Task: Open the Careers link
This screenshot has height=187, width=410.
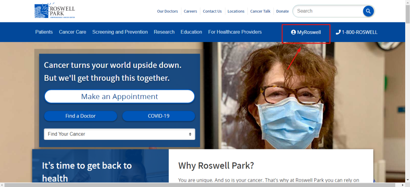Action: 190,11
